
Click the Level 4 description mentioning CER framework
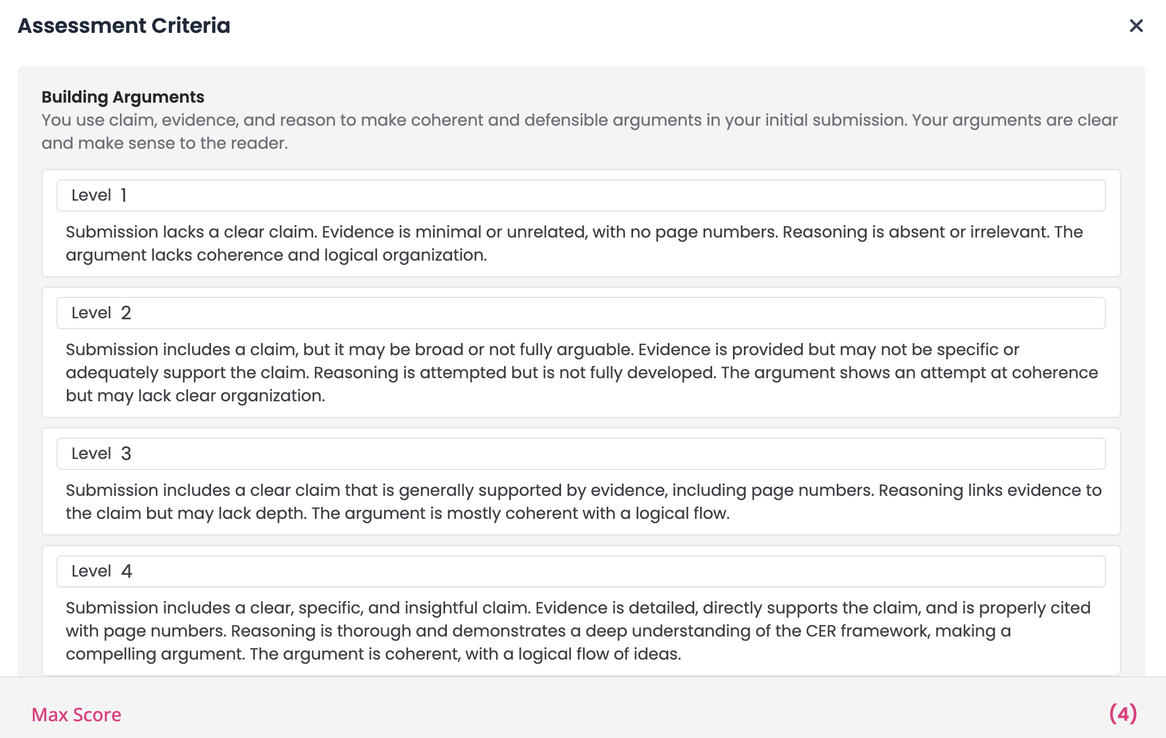578,631
